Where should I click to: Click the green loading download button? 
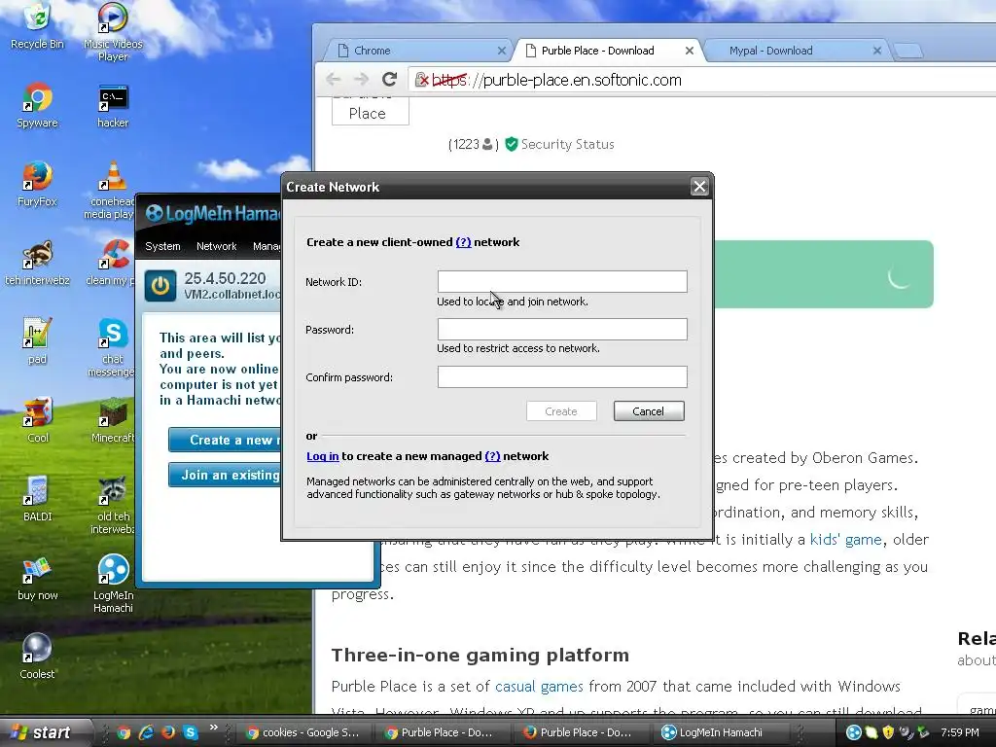point(823,274)
